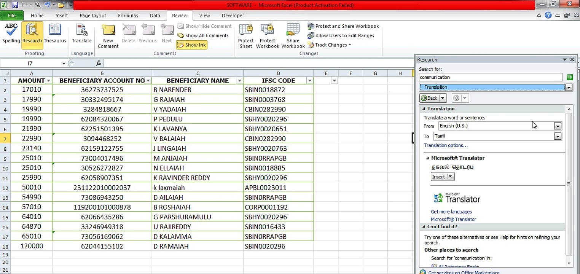Viewport: 580px width, 274px height.
Task: Run the Spelling check
Action: (11, 34)
